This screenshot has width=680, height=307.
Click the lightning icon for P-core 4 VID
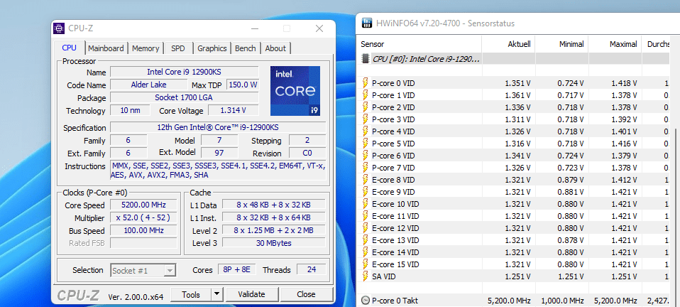[365, 131]
